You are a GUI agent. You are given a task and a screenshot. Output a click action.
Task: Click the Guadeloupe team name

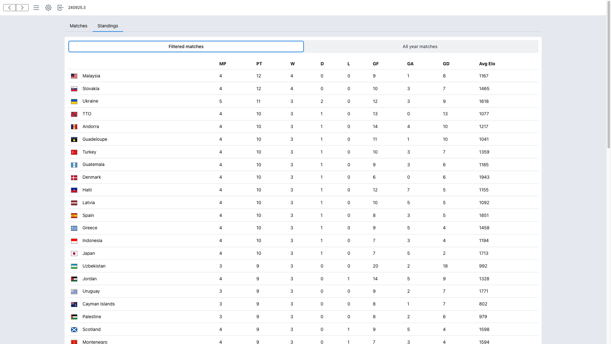click(95, 139)
